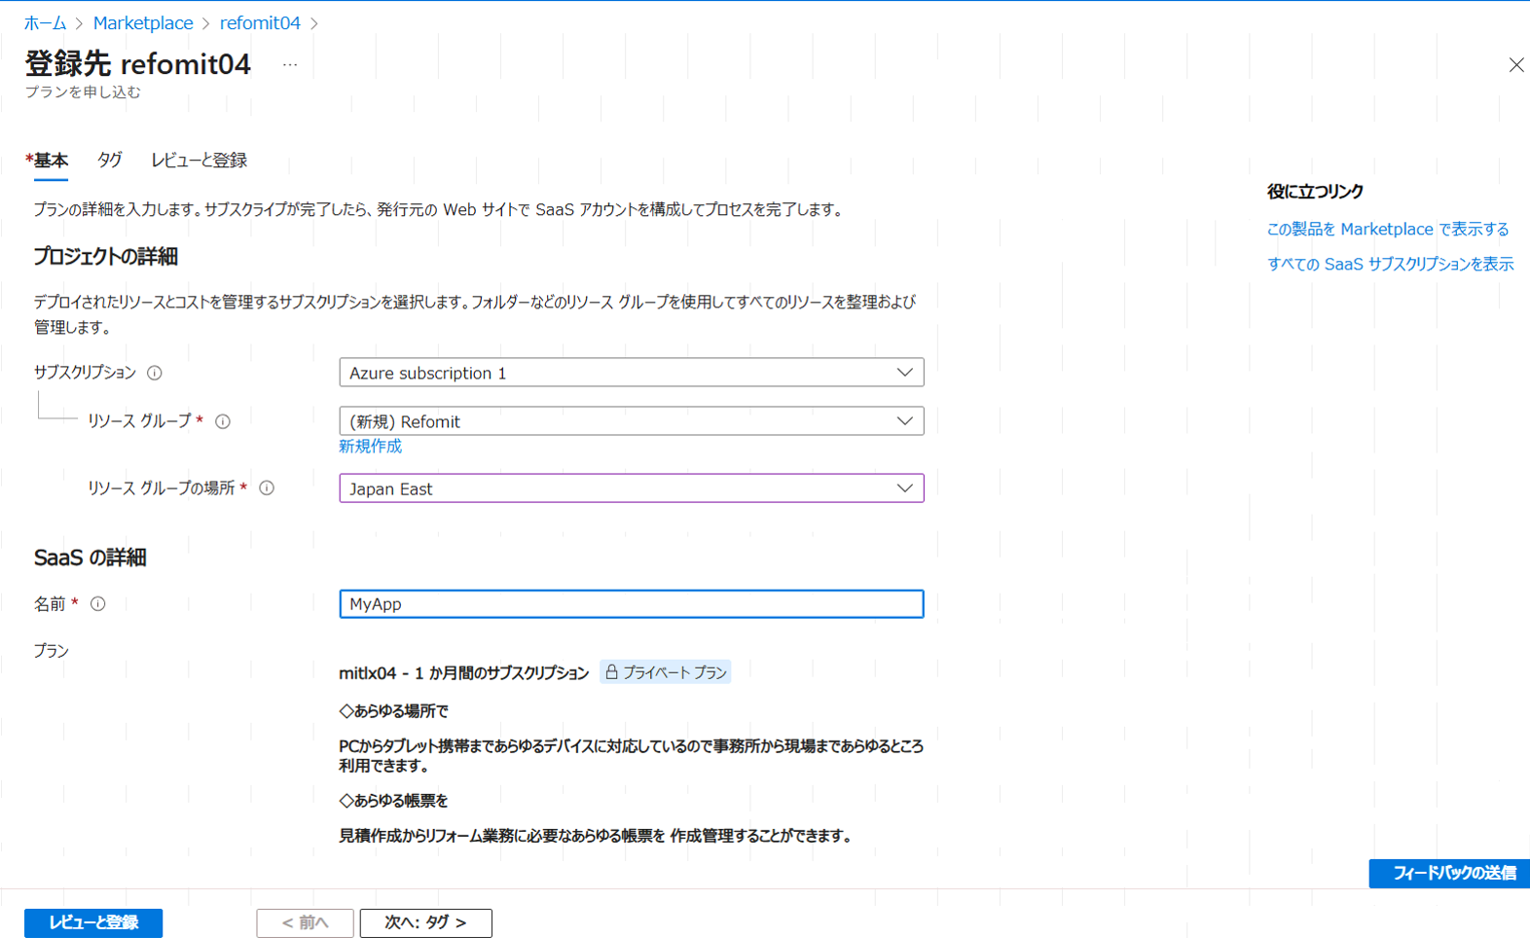Go to Marketplace in the breadcrumb
This screenshot has height=938, width=1530.
pyautogui.click(x=143, y=23)
